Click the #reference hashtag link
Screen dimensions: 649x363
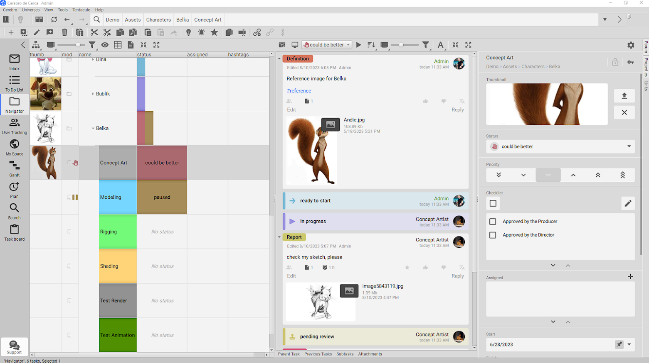pyautogui.click(x=299, y=91)
